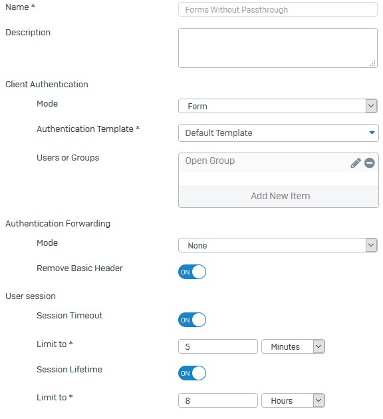
Task: Open the Minutes unit dropdown
Action: [293, 346]
